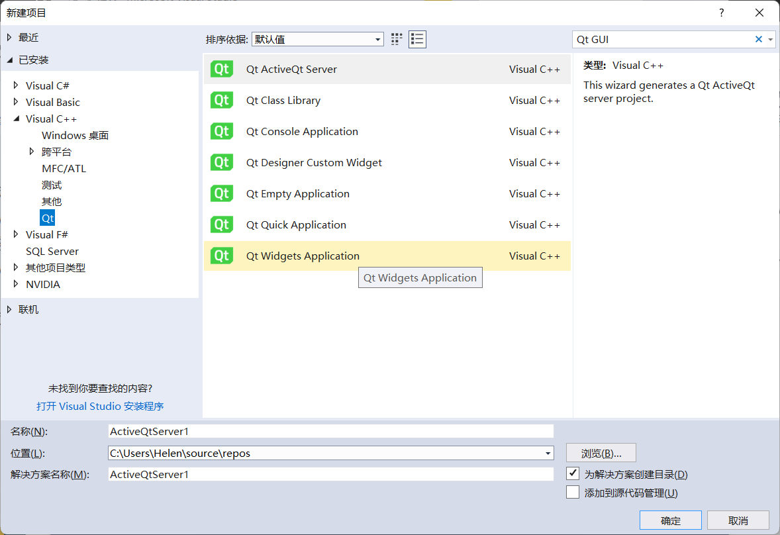Select Qt ActiveQt Server template text
The image size is (780, 535).
click(x=291, y=69)
